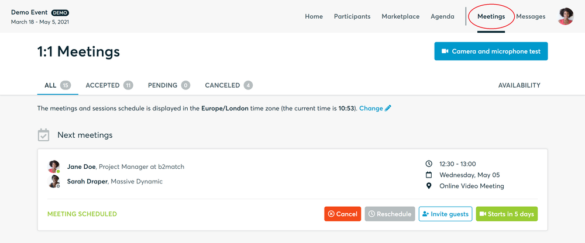Select the Pending meetings tab
585x243 pixels.
(168, 85)
